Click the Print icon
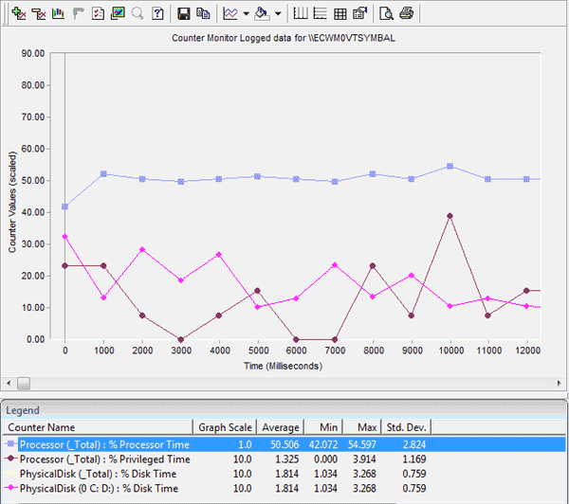This screenshot has height=504, width=569. [407, 13]
